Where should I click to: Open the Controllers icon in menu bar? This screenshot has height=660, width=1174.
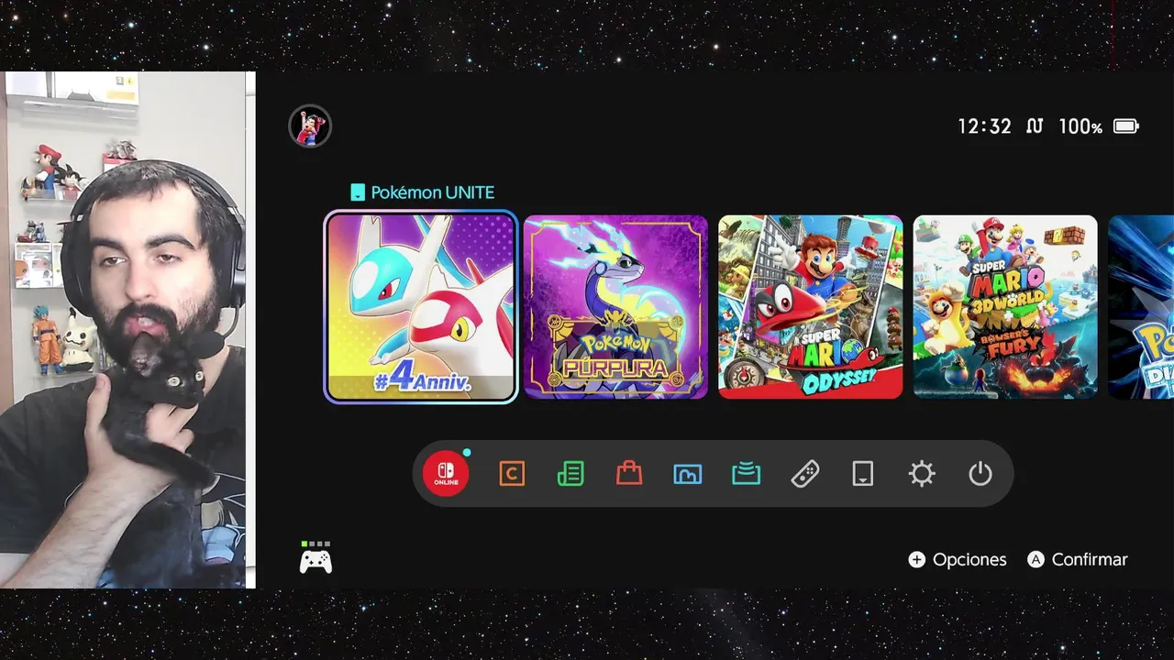pos(805,474)
